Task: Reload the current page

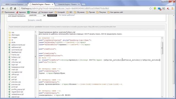Action: coord(11,9)
